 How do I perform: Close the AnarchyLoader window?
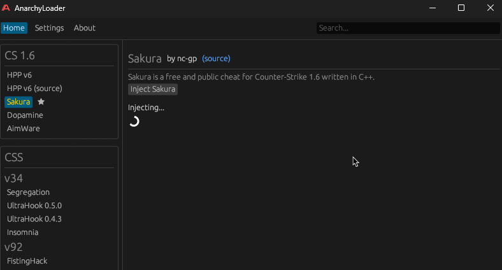490,8
